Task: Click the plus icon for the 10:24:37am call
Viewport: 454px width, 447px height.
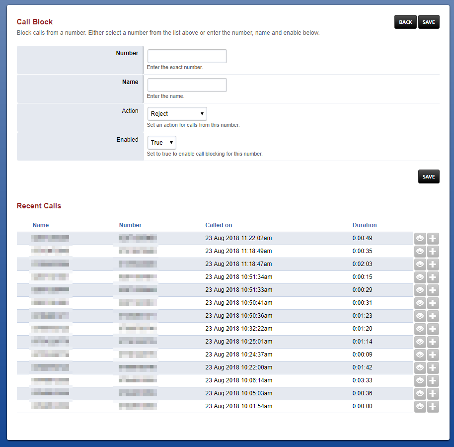Action: pyautogui.click(x=433, y=355)
